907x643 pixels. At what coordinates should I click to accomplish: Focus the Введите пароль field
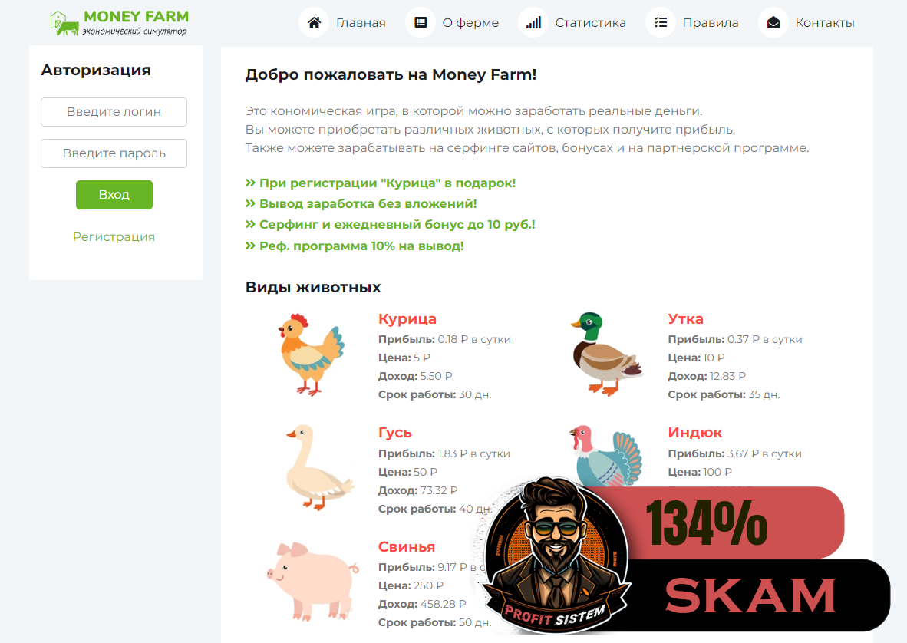click(114, 153)
